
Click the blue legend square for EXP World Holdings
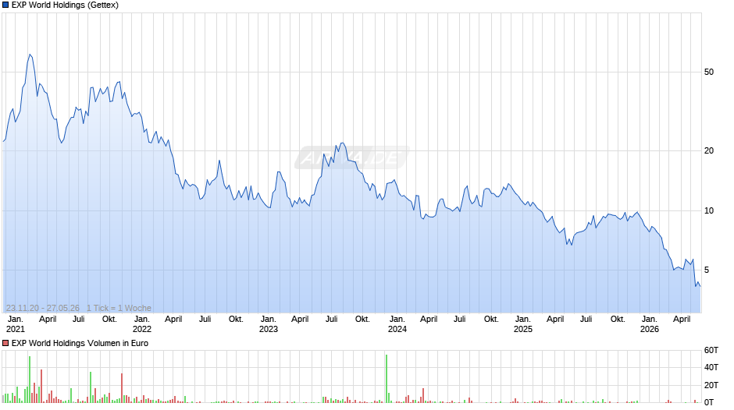click(5, 5)
